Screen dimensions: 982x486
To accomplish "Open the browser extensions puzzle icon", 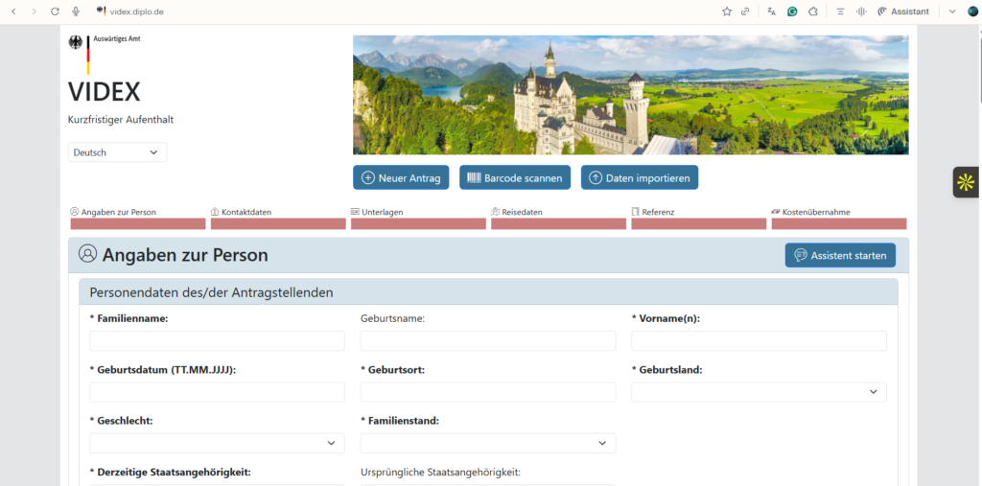I will 813,12.
